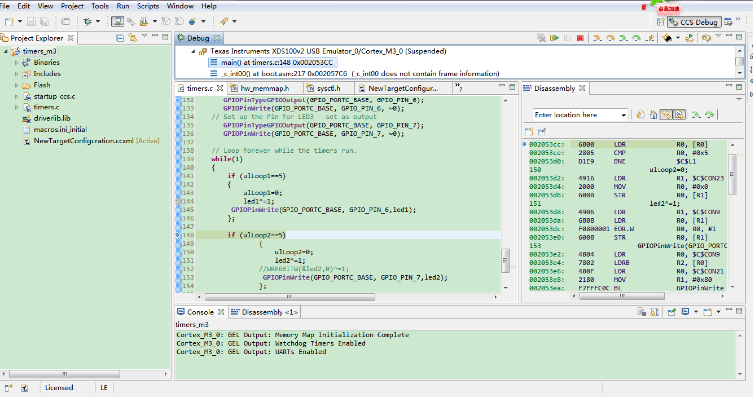Switch to the hw_memmap.h editor tab

coord(264,88)
